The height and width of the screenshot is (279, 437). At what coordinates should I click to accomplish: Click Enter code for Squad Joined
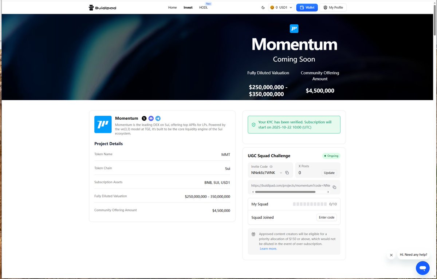327,218
